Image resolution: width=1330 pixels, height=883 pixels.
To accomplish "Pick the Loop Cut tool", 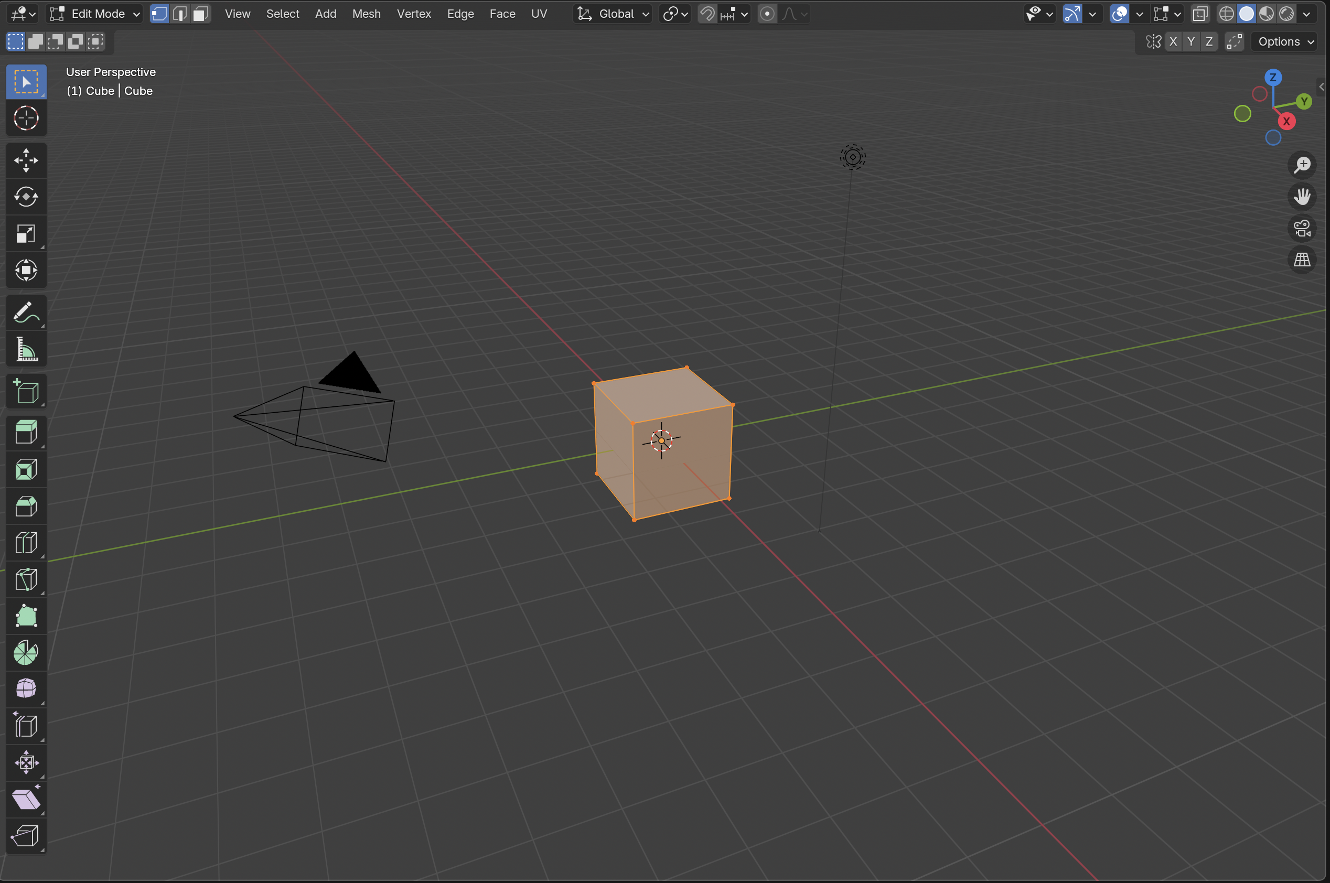I will 26,543.
